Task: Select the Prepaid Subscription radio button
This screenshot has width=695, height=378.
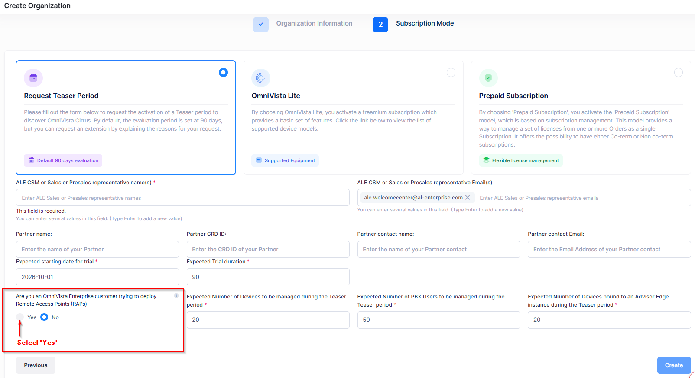Action: pyautogui.click(x=679, y=73)
